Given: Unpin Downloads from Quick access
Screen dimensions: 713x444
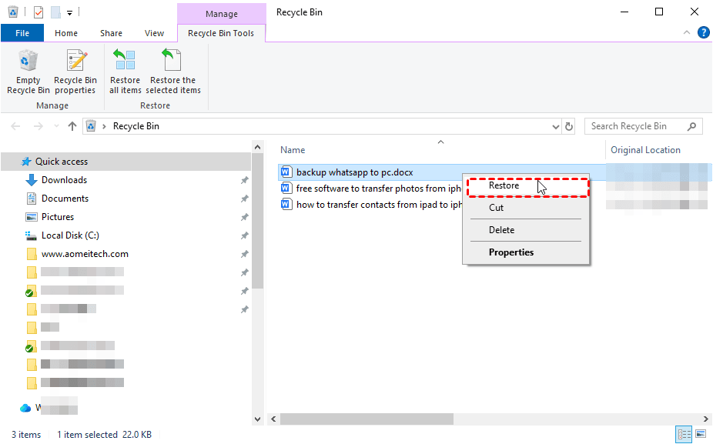Looking at the screenshot, I should click(x=245, y=180).
